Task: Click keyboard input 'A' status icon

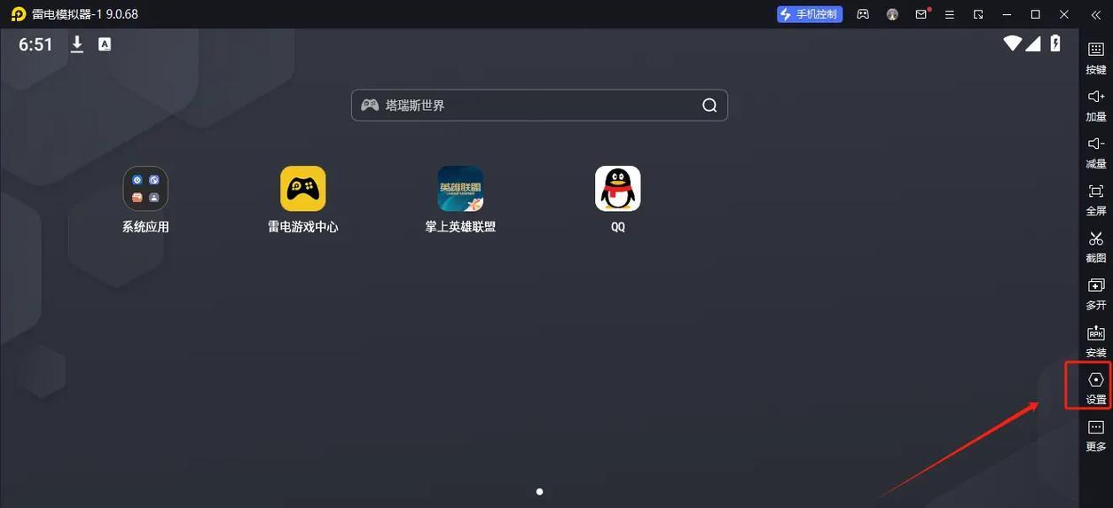Action: click(105, 44)
